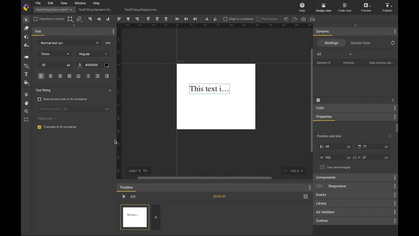Align text right

click(60, 76)
